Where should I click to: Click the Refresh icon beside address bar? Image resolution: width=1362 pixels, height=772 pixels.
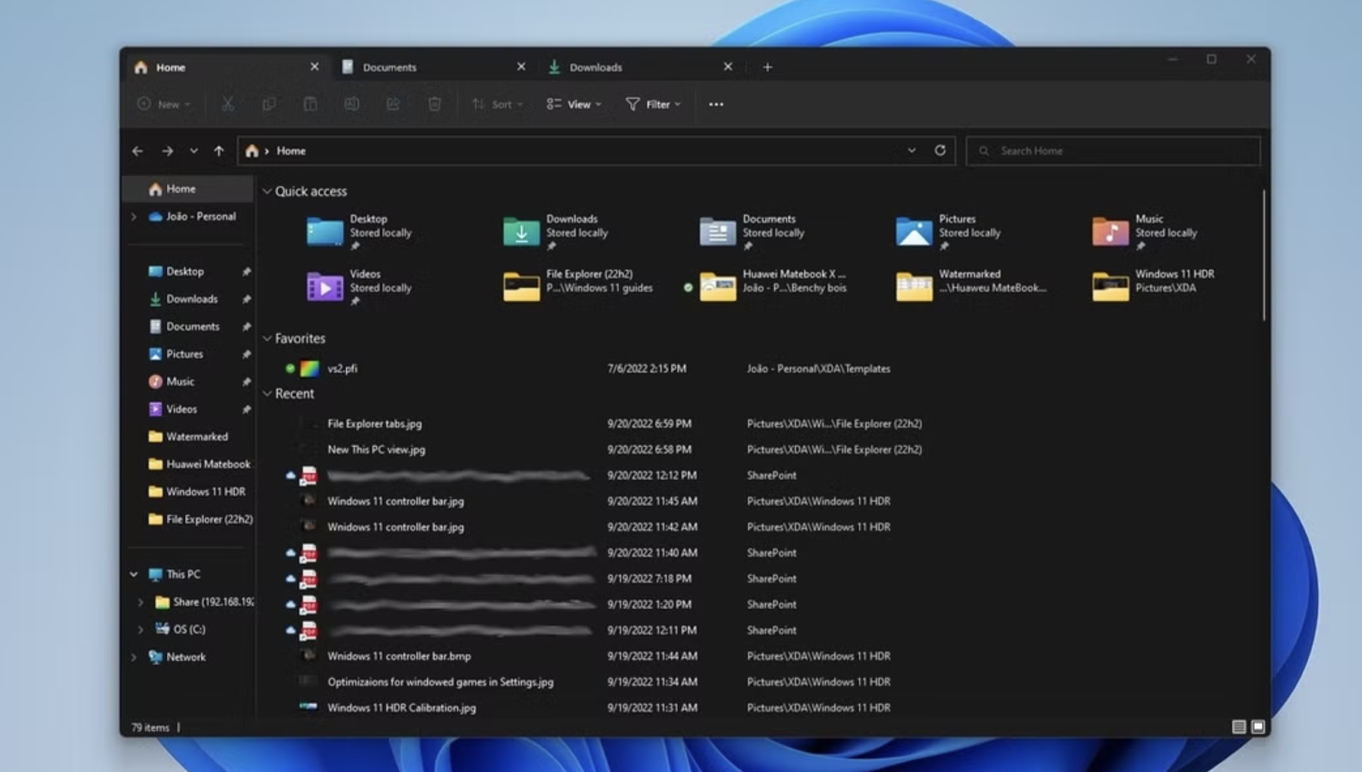[940, 150]
